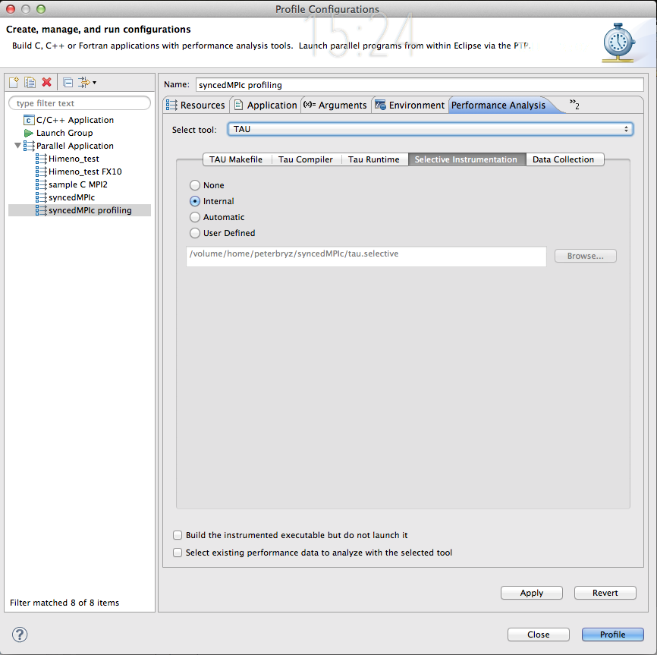
Task: Switch to the Data Collection tab
Action: 563,159
